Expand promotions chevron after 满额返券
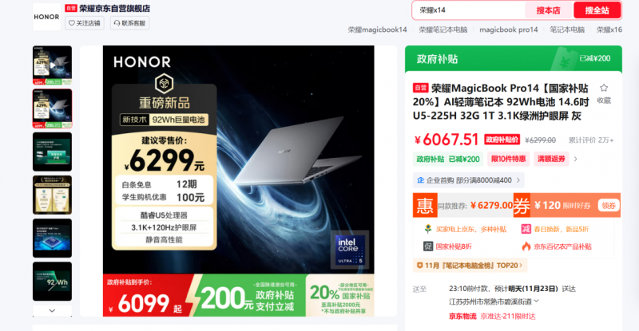 click(x=575, y=159)
